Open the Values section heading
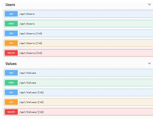This screenshot has height=119, width=153. (x=11, y=64)
